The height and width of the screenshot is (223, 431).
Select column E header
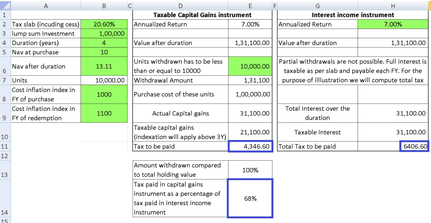tap(250, 5)
